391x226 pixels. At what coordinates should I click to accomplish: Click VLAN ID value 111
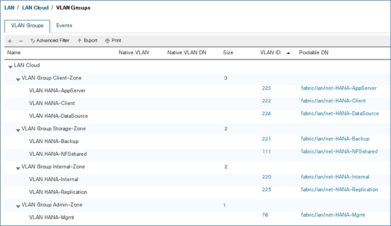click(x=267, y=152)
